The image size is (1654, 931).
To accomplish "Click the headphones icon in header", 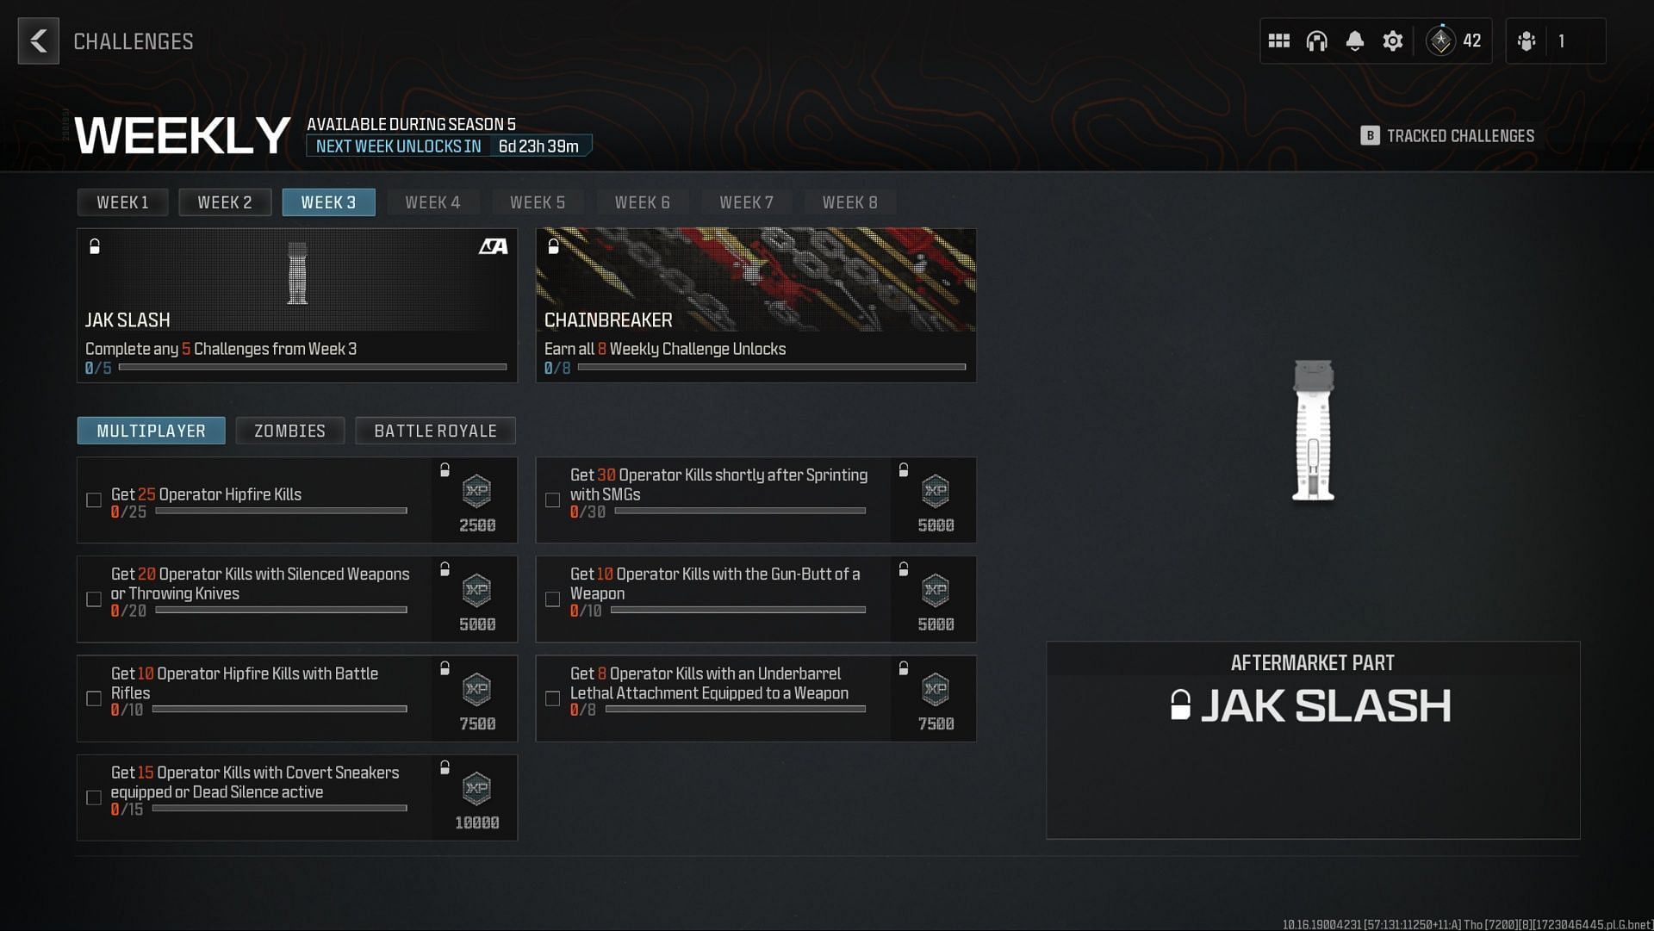I will point(1318,40).
